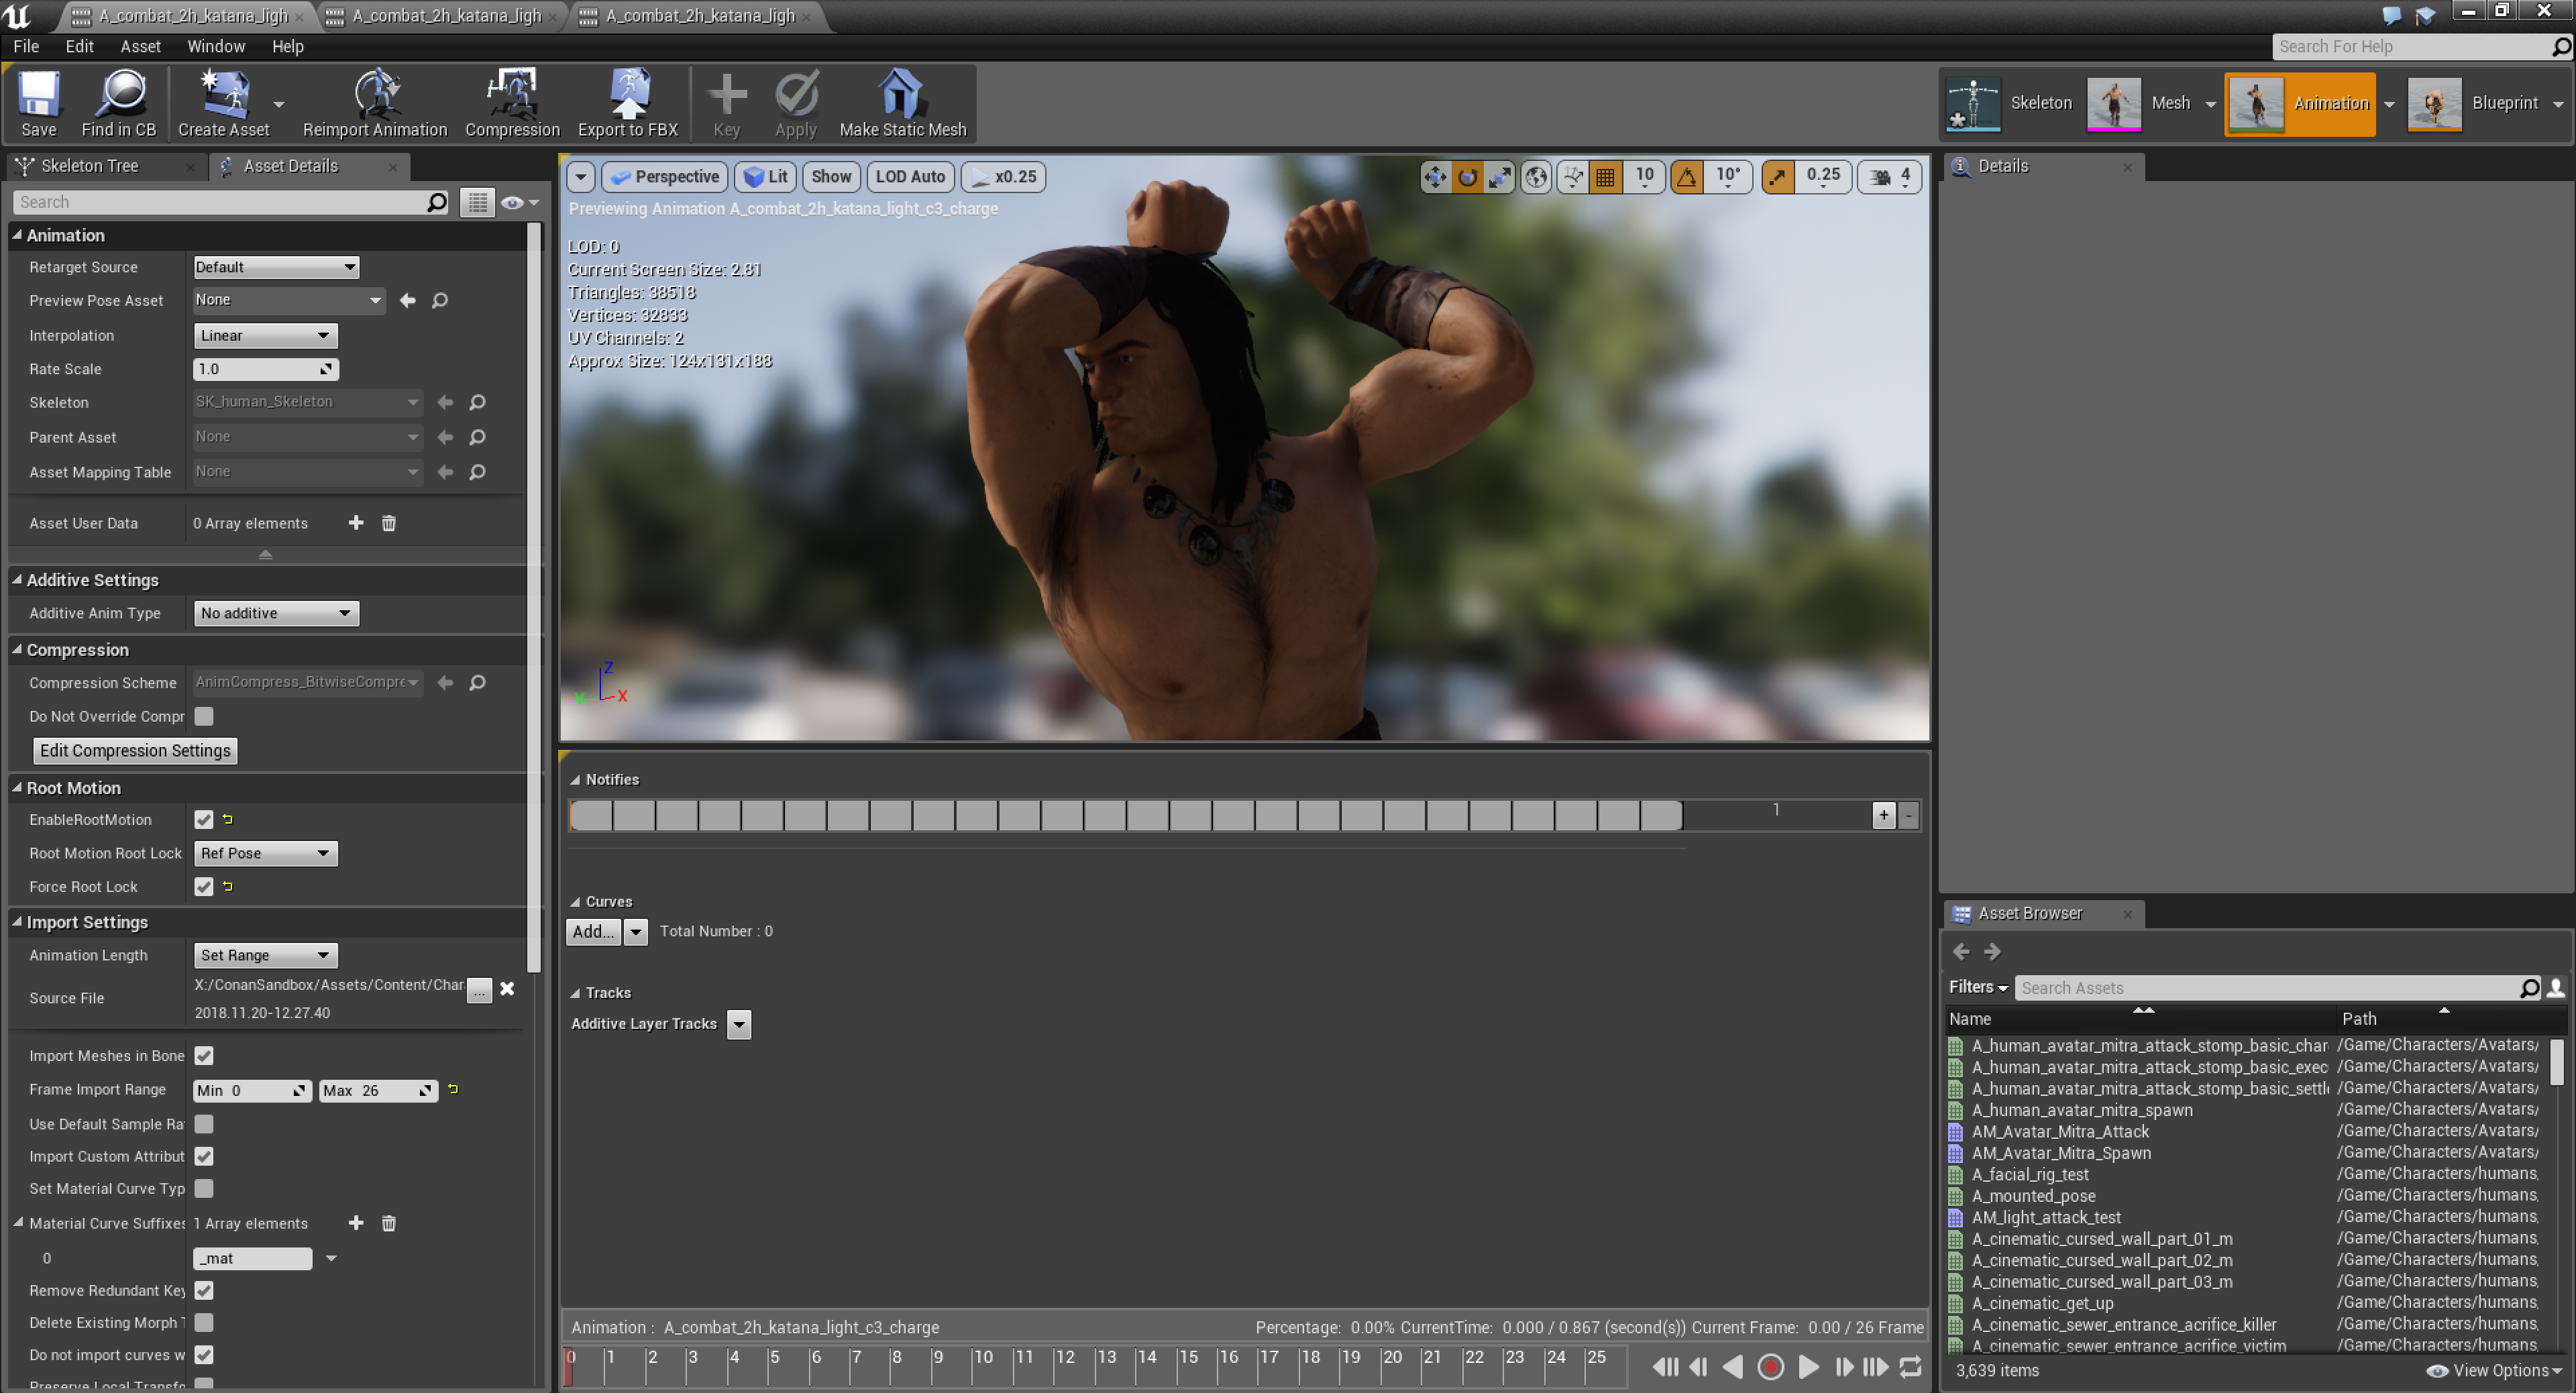
Task: Toggle Force Root Lock checkbox
Action: [x=204, y=886]
